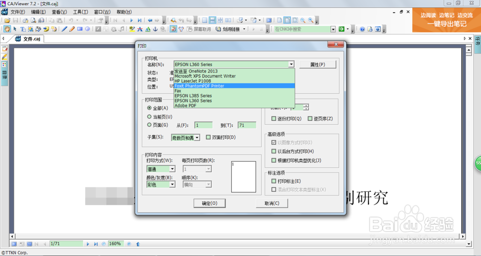Image resolution: width=481 pixels, height=256 pixels.
Task: Go to next page using toolbar arrow
Action: coord(132,21)
